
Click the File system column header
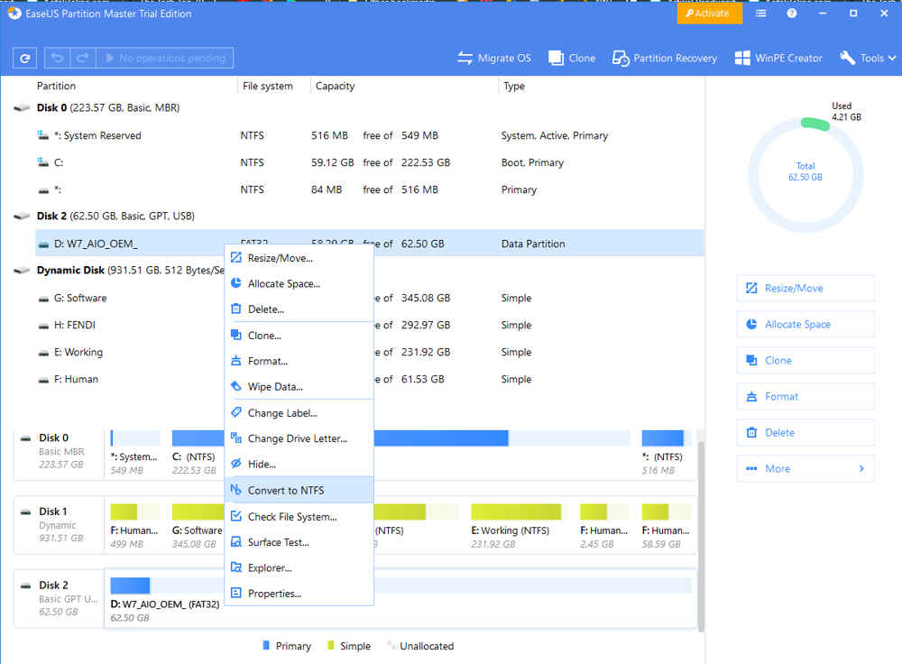pyautogui.click(x=268, y=86)
